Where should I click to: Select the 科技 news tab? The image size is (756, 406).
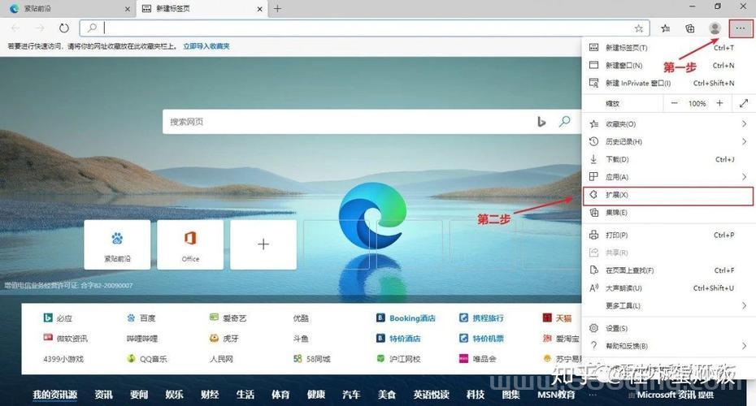click(475, 395)
